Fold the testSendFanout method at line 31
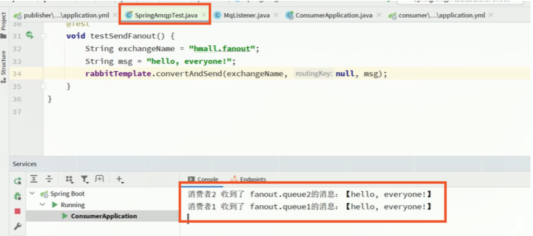The image size is (533, 236). (x=43, y=37)
